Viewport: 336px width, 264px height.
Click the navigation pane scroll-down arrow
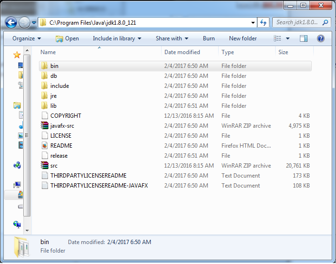point(27,231)
